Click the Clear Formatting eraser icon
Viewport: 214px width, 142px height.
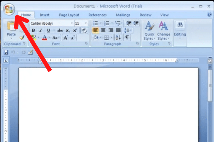84,30
